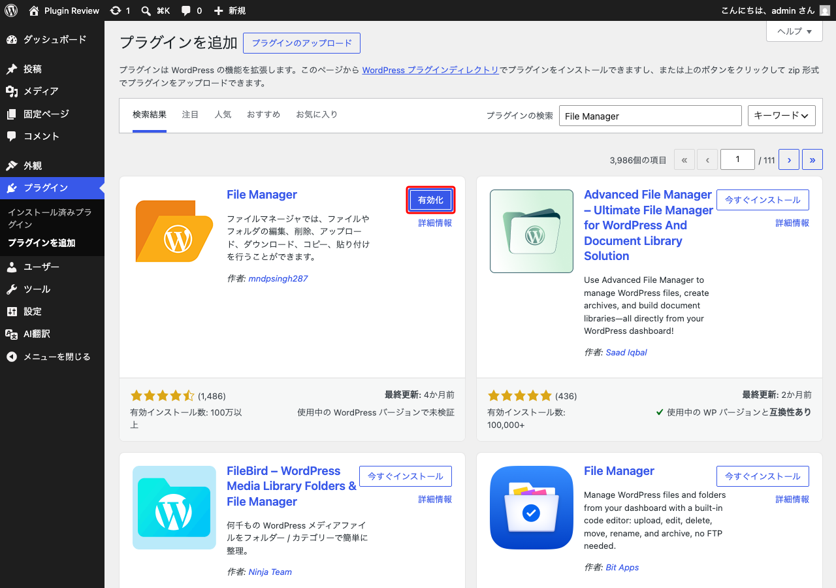Open the キーワード search type dropdown
This screenshot has width=836, height=588.
point(782,116)
